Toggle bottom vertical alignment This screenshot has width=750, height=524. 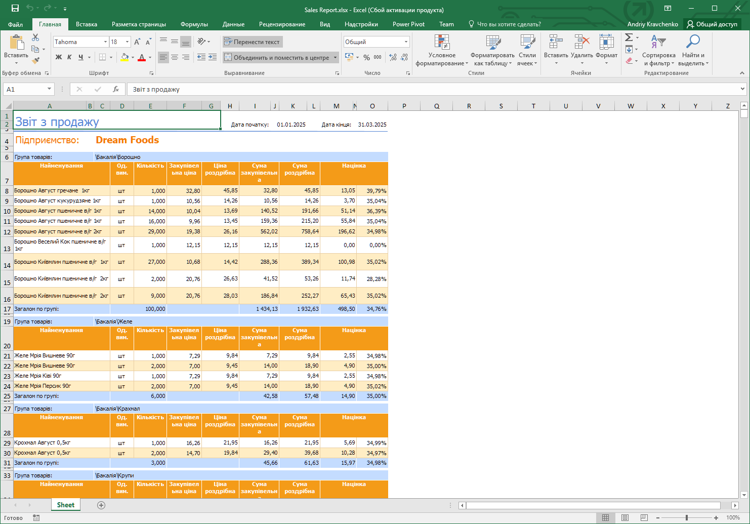tap(186, 42)
